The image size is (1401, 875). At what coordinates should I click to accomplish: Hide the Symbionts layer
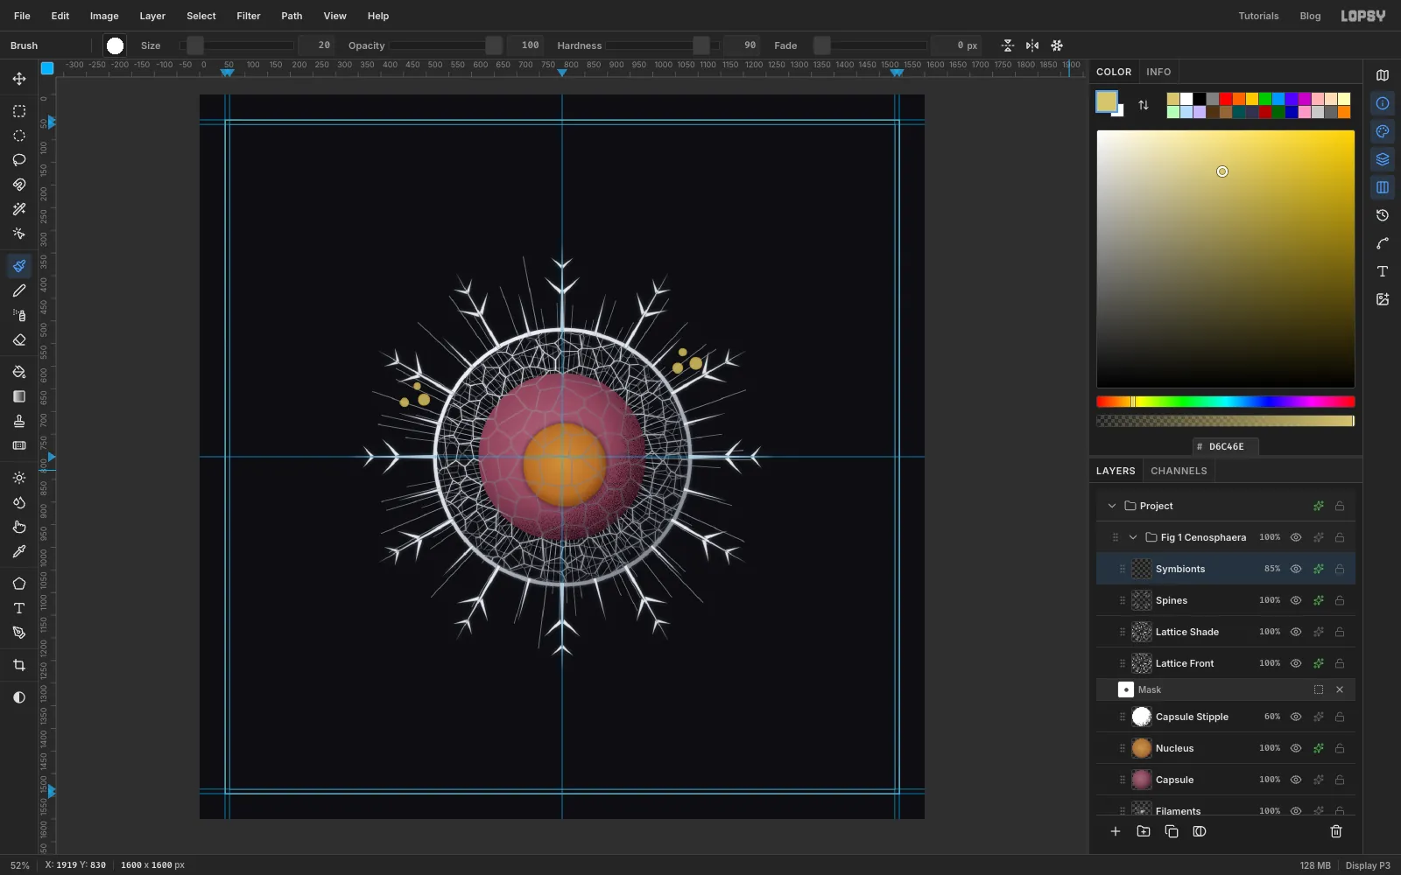pyautogui.click(x=1296, y=569)
